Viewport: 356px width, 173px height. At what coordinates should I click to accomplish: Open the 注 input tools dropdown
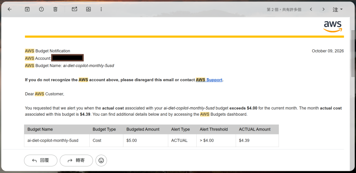coord(338,9)
